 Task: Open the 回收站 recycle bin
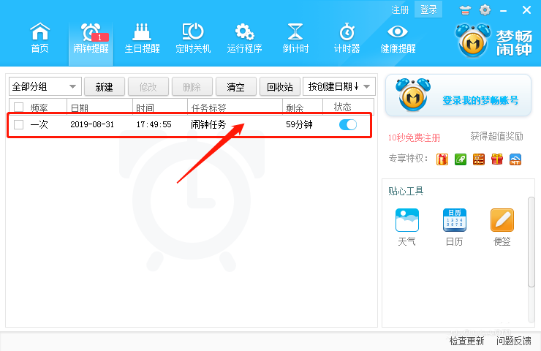pyautogui.click(x=279, y=86)
